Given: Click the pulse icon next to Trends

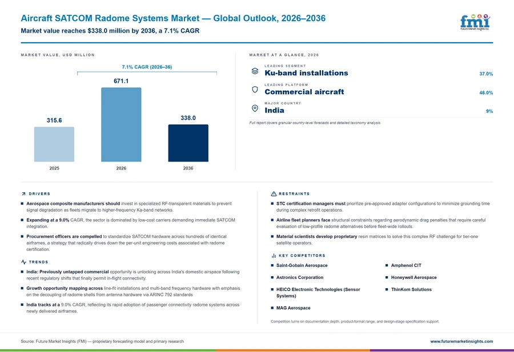Looking at the screenshot, I should [x=23, y=262].
